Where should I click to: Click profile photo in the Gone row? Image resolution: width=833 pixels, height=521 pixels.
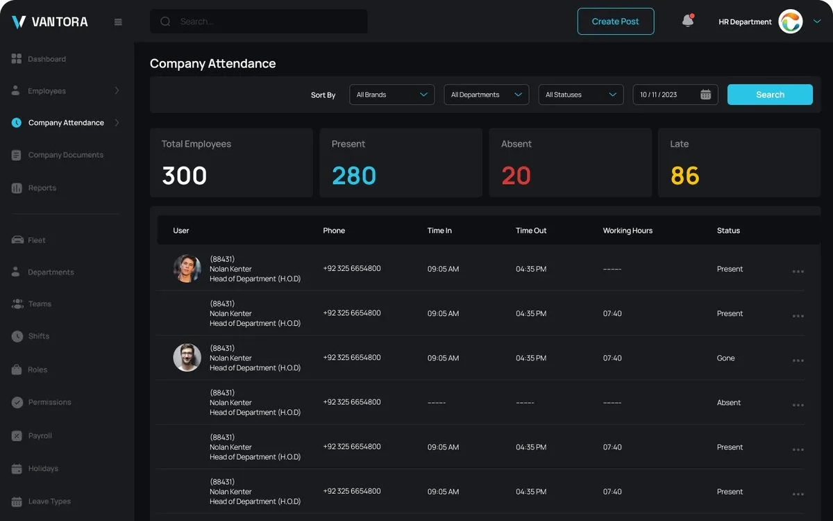pyautogui.click(x=187, y=357)
